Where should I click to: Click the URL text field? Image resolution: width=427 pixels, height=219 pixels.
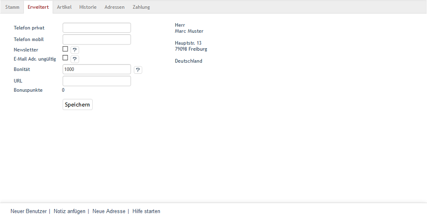[x=97, y=81]
